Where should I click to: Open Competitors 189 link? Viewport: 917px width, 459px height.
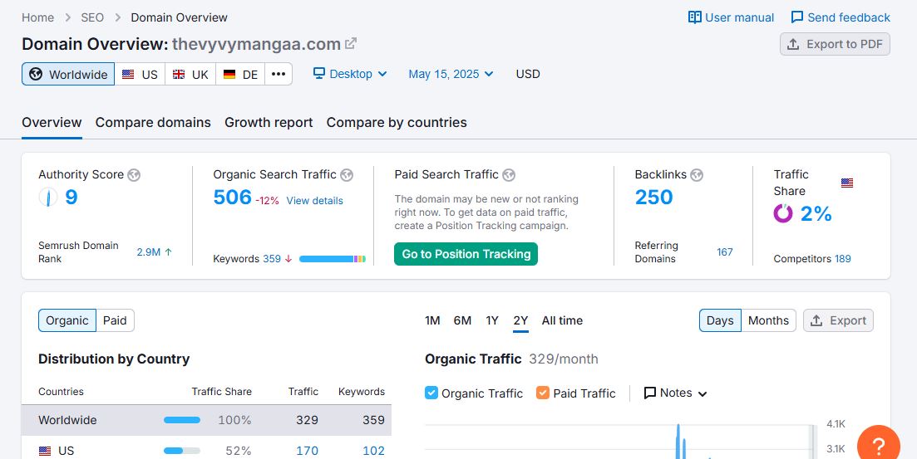(843, 259)
